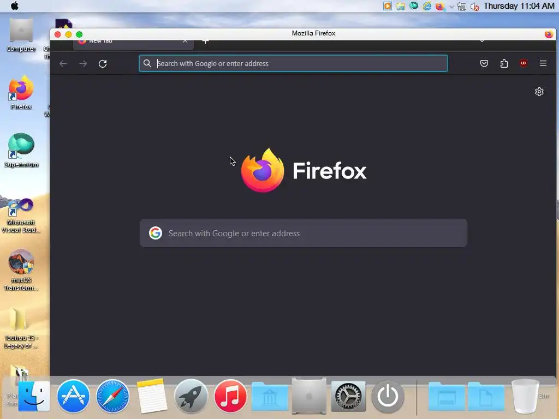Click Firefox icon in menu bar tray

(440, 6)
